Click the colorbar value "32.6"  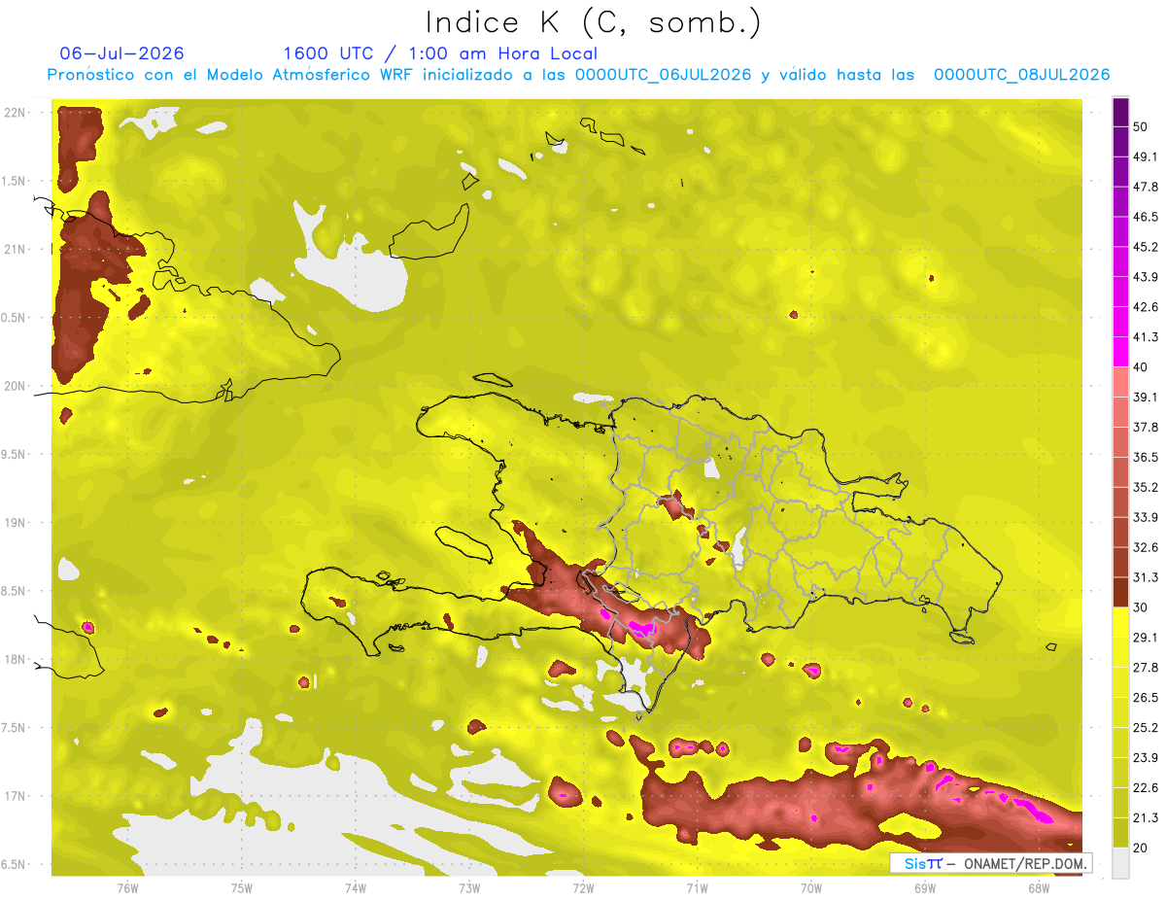(x=1145, y=547)
